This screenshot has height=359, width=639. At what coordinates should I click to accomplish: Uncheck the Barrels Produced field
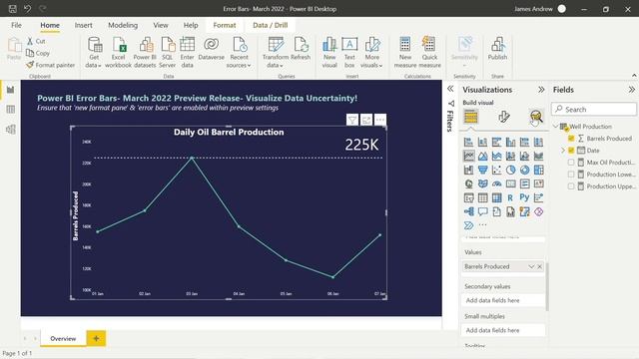pos(571,139)
